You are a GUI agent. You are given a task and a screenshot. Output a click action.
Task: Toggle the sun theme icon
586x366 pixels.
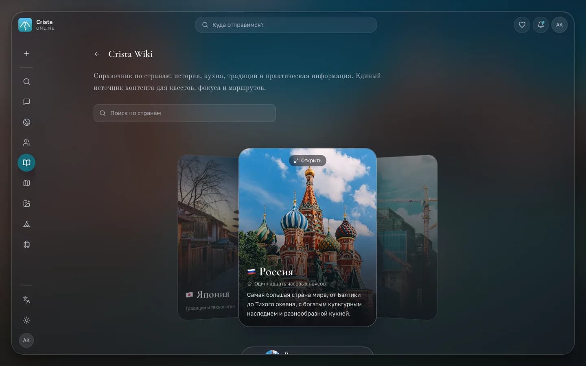pos(26,320)
